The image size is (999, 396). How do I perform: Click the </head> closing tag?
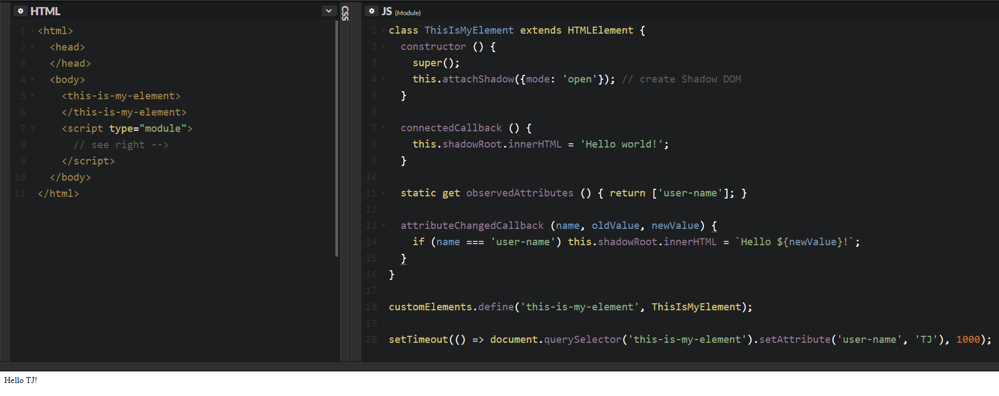[x=70, y=63]
